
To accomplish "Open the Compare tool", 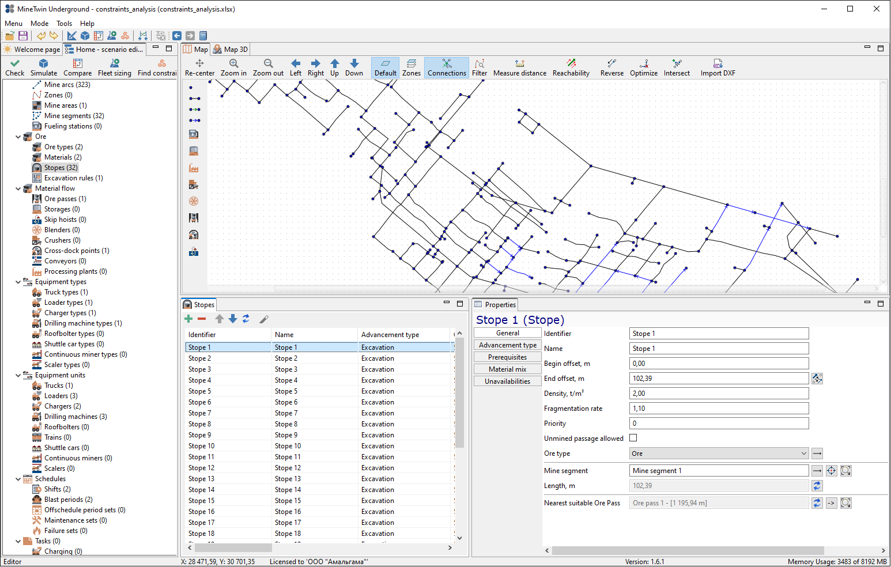I will (77, 67).
